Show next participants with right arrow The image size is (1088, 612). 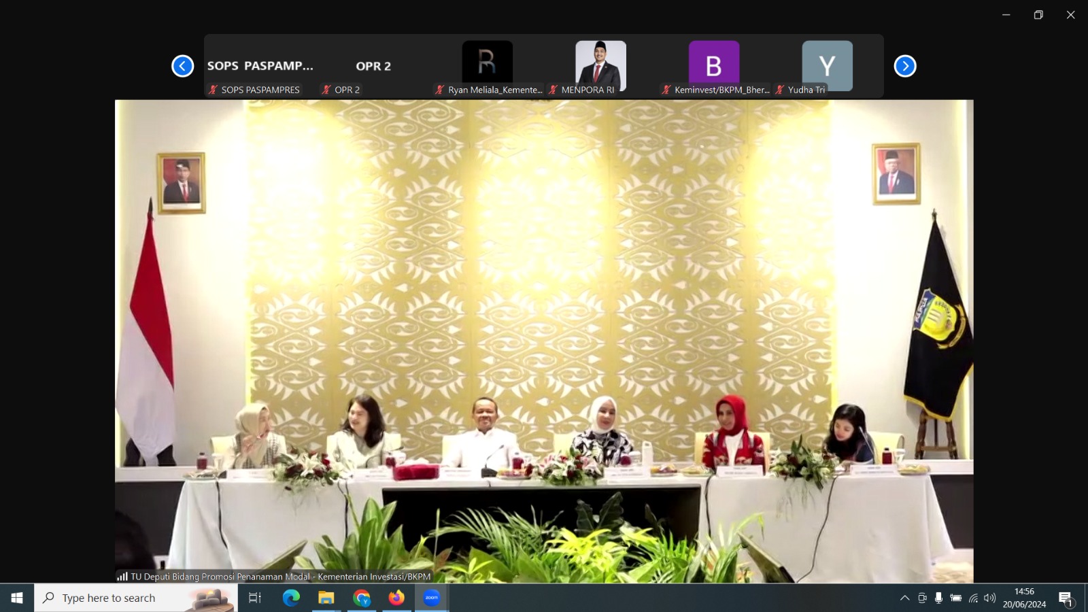point(904,66)
